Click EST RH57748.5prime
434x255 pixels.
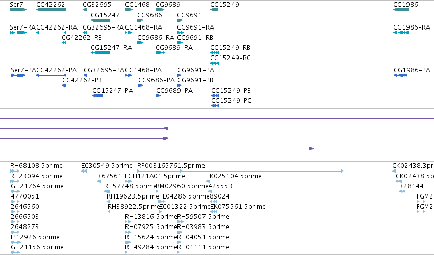tap(107, 191)
